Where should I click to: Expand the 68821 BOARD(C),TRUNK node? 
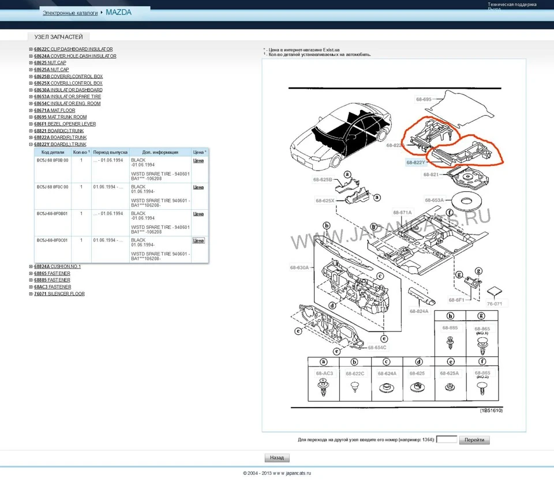coord(31,131)
